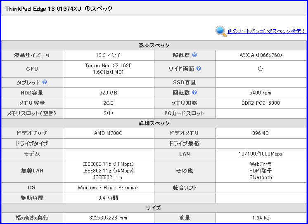
Task: Select the 詳細スペック section header
Action: [x=154, y=123]
